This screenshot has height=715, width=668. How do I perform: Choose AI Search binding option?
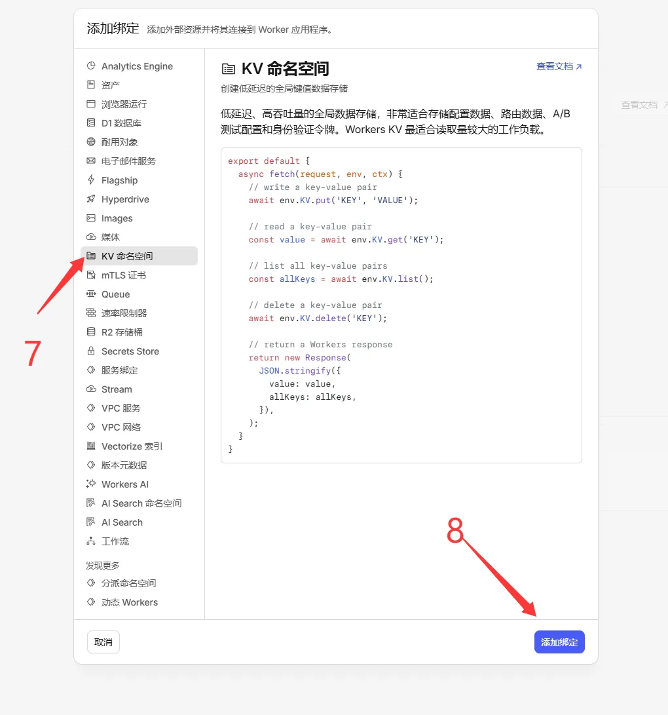point(139,522)
